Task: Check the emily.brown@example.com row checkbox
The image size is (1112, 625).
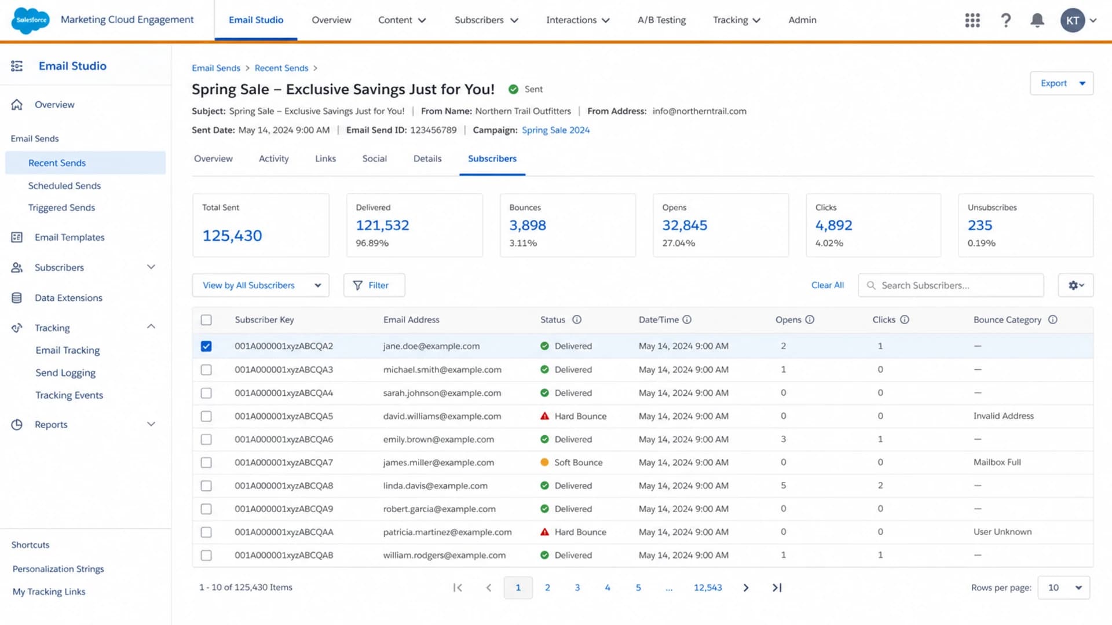Action: [x=206, y=439]
